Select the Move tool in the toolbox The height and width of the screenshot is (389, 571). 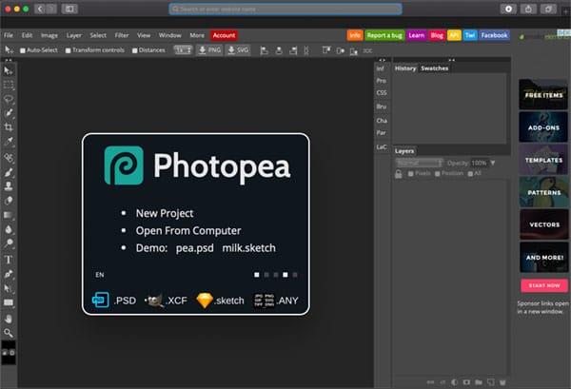coord(8,70)
